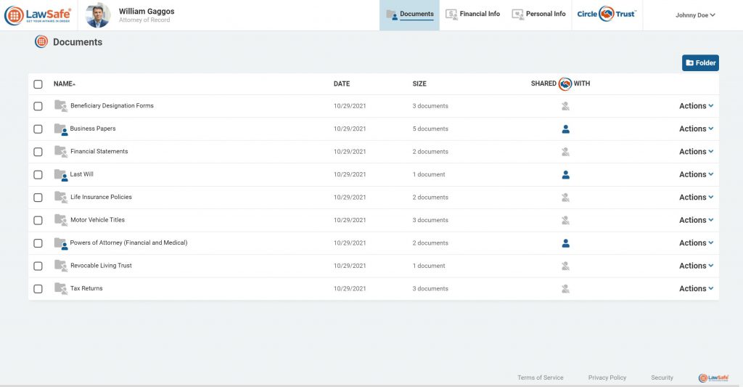Click Last Will folder icon
The height and width of the screenshot is (387, 743).
tap(61, 174)
